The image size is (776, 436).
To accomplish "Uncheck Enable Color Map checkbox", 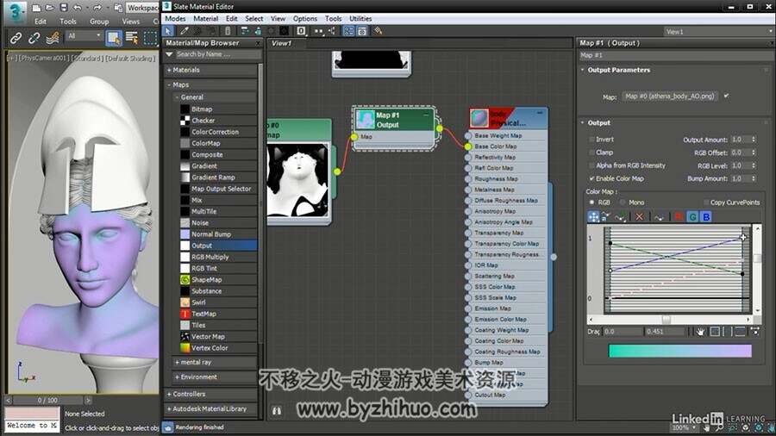I will 591,178.
